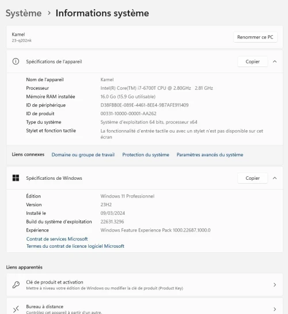Screen dimensions: 288x314
Task: Click the Informations système breadcrumb title
Action: pyautogui.click(x=103, y=13)
